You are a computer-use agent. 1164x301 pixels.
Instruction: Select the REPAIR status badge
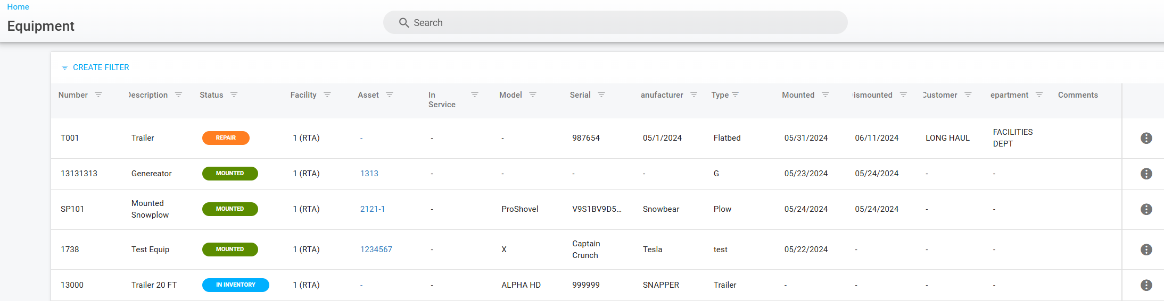[226, 138]
